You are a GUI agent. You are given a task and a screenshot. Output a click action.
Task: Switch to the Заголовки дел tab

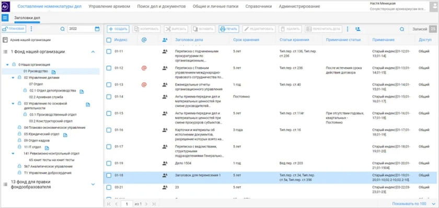27,18
